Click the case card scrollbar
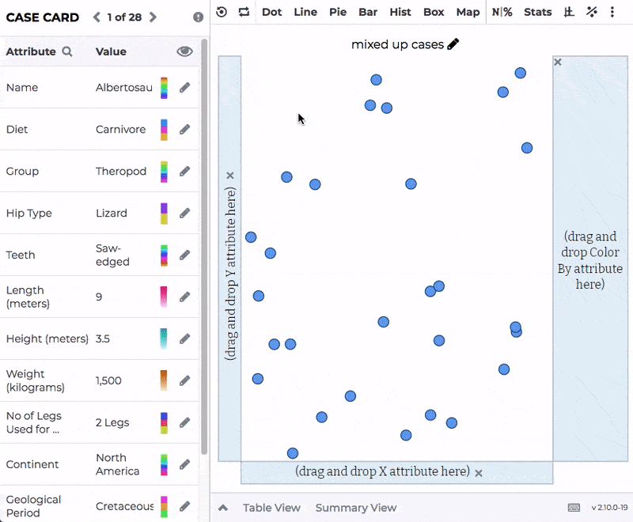Viewport: 633px width, 522px height. click(204, 247)
